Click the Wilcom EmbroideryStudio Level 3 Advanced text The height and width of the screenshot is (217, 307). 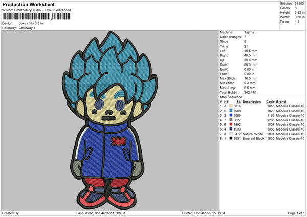coord(36,10)
